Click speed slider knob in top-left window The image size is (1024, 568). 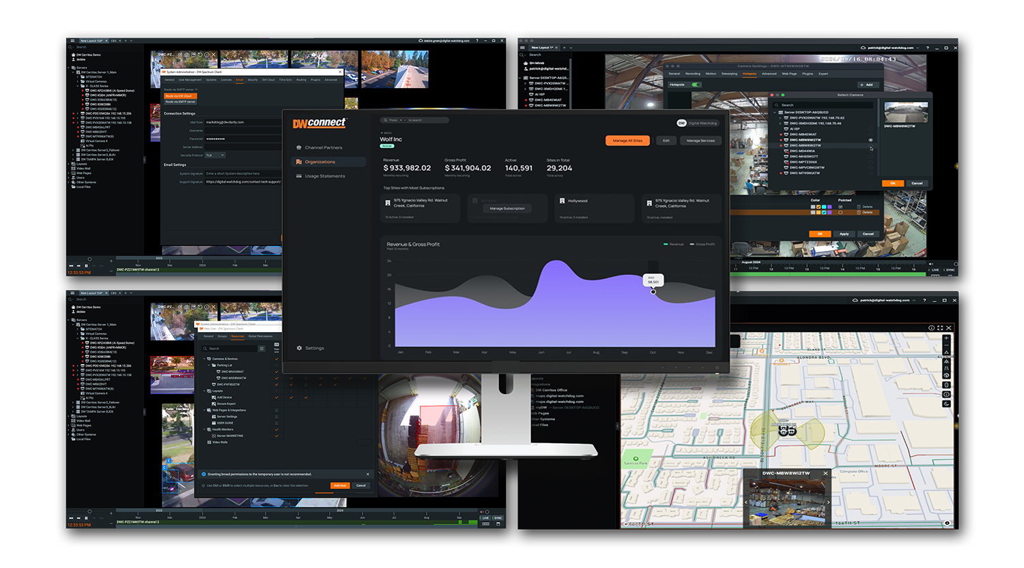(x=89, y=259)
